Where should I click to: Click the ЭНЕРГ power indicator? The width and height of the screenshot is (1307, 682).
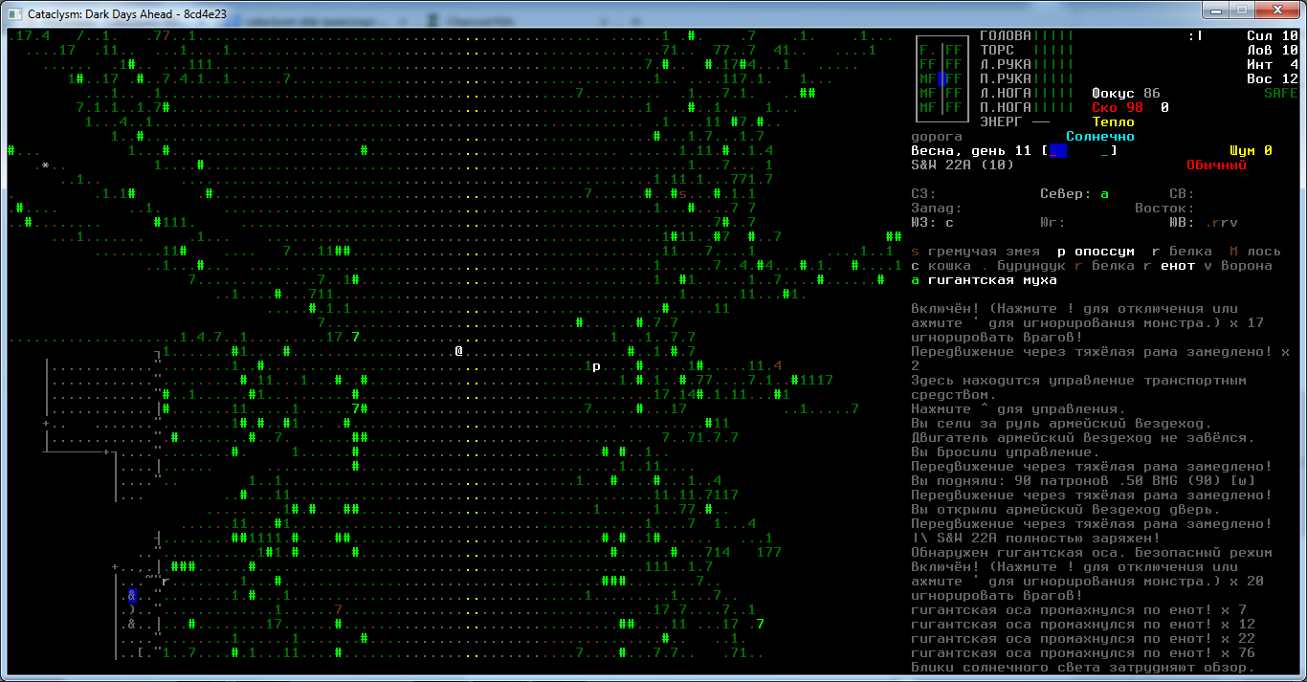1014,121
